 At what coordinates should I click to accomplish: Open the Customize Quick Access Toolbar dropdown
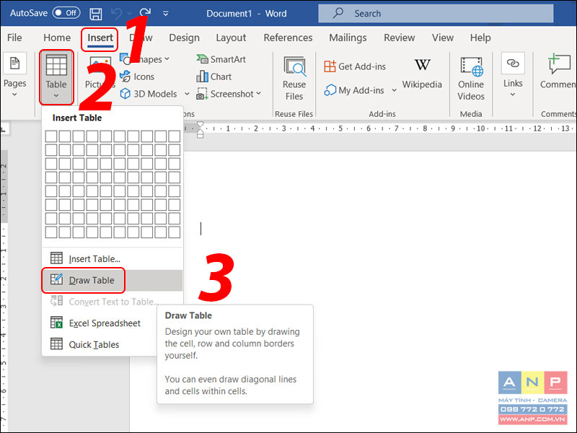pos(166,14)
